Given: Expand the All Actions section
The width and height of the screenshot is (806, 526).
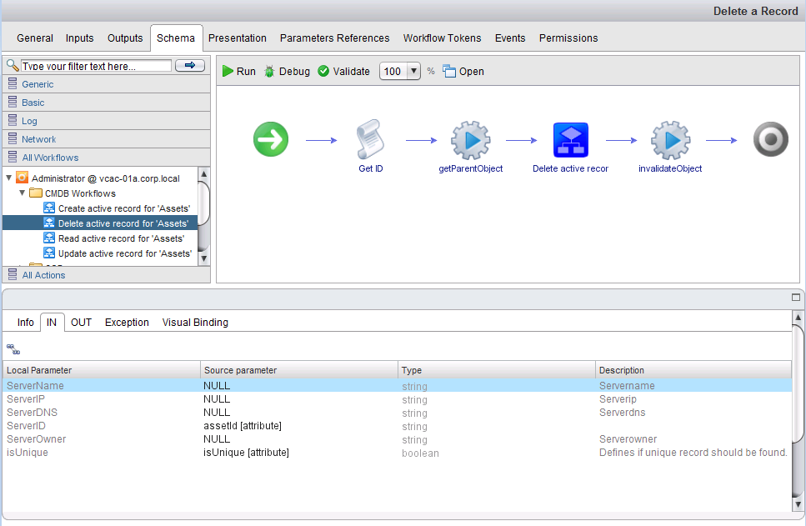Looking at the screenshot, I should pos(107,274).
